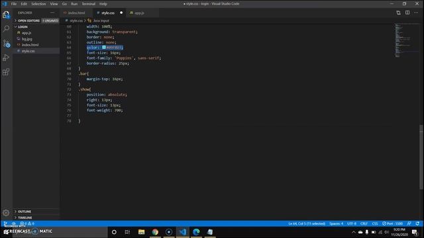Open the Go menu

pos(64,4)
